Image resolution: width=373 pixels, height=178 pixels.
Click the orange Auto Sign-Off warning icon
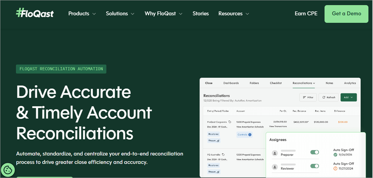pyautogui.click(x=335, y=168)
